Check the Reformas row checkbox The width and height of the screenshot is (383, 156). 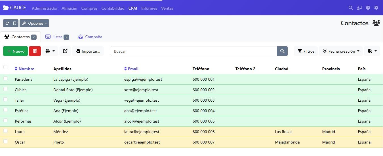tap(5, 120)
